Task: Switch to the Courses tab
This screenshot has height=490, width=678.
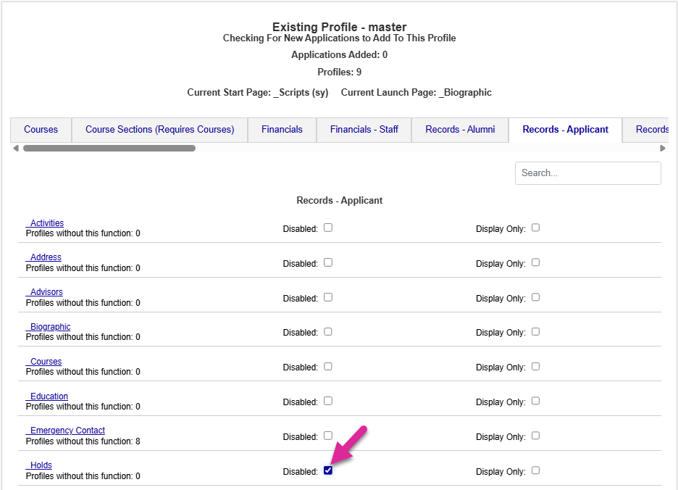Action: (x=41, y=130)
